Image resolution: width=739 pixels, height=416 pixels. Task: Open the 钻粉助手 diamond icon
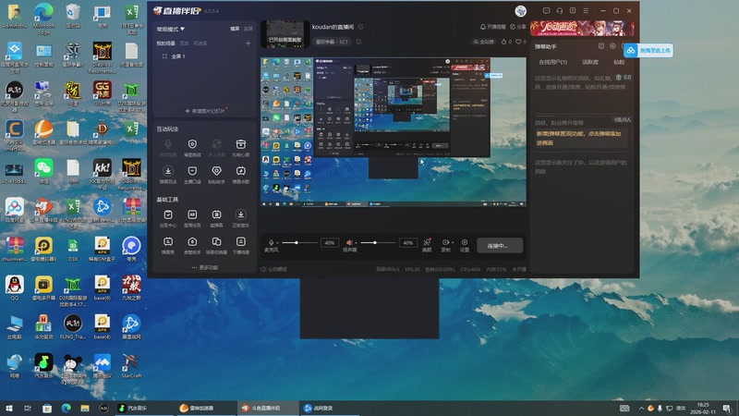216,171
